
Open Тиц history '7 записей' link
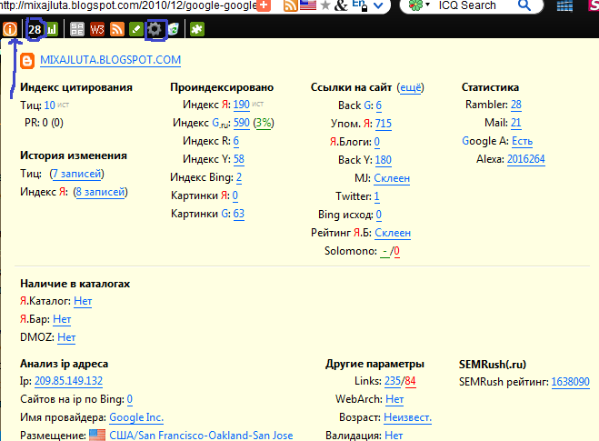76,174
